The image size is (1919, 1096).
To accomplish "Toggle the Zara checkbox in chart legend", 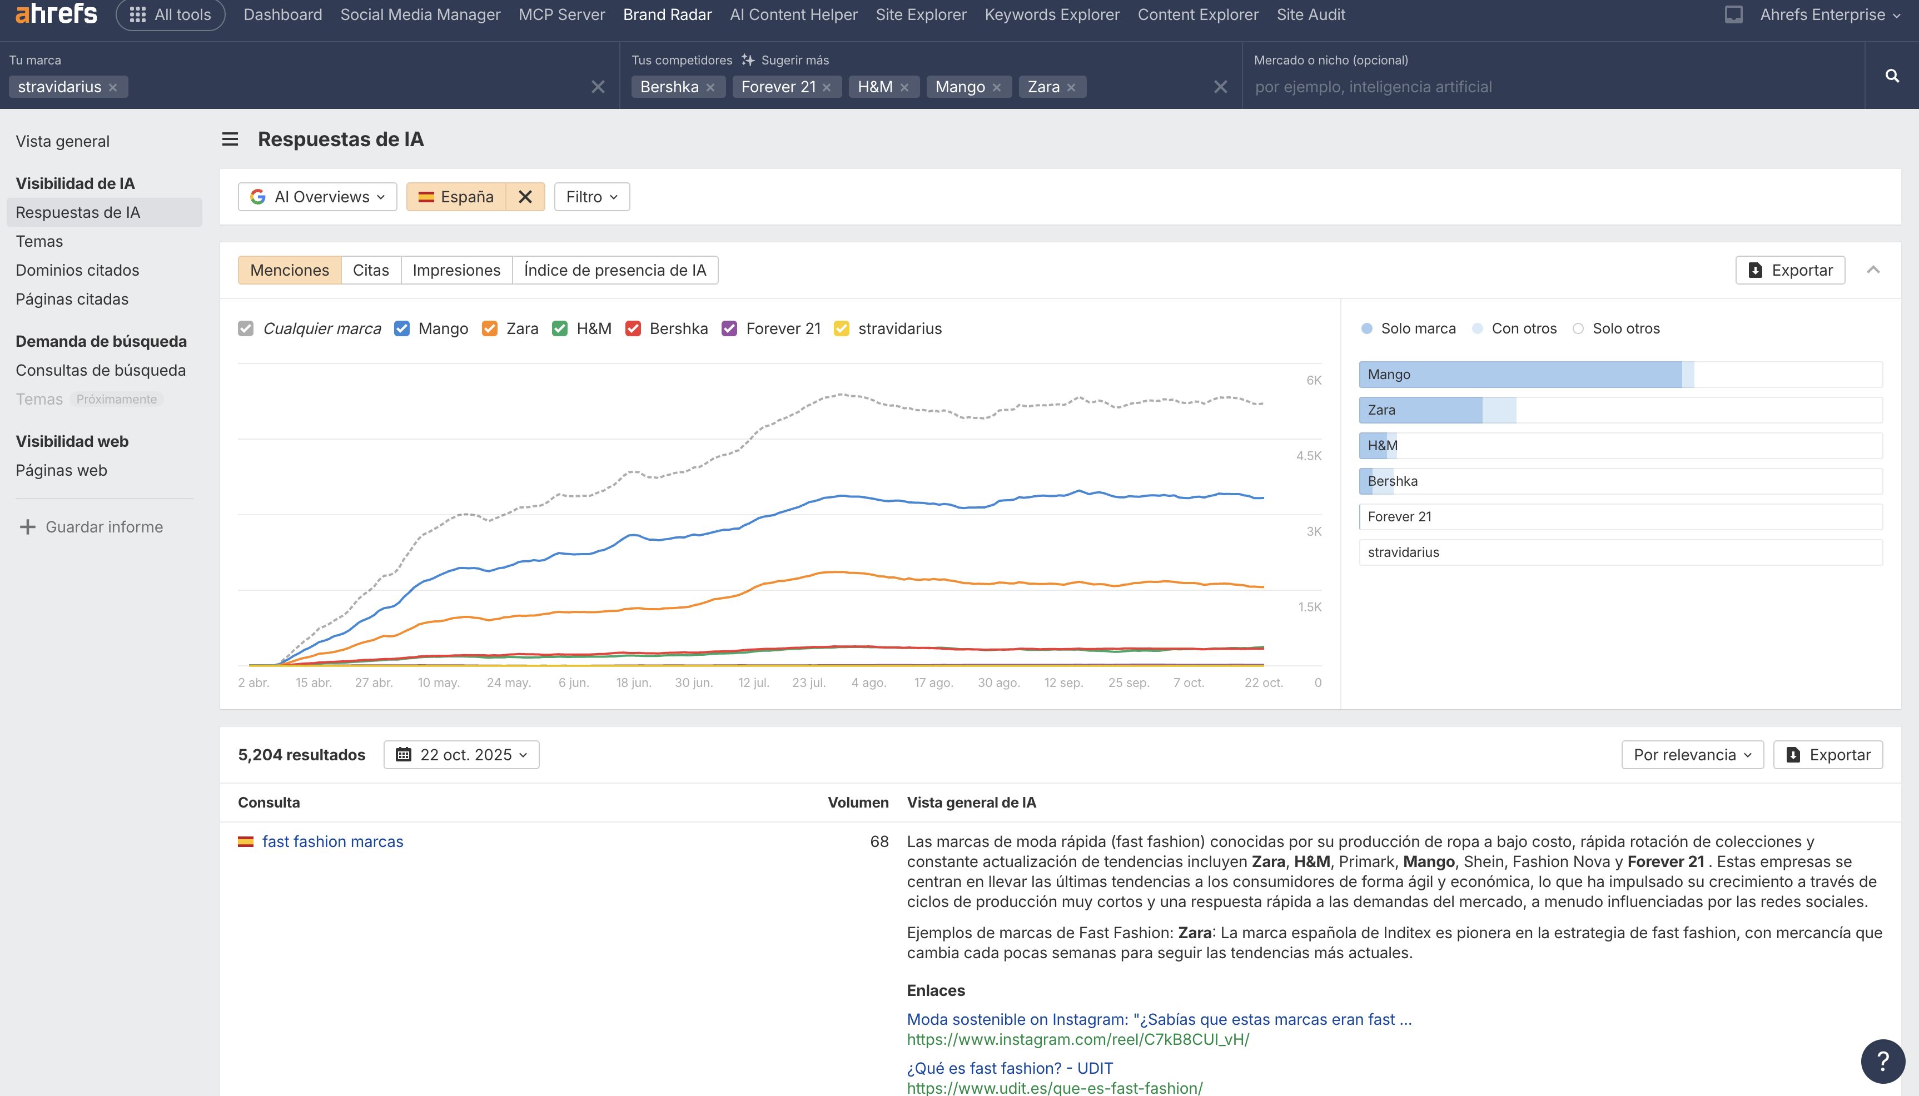I will [489, 329].
